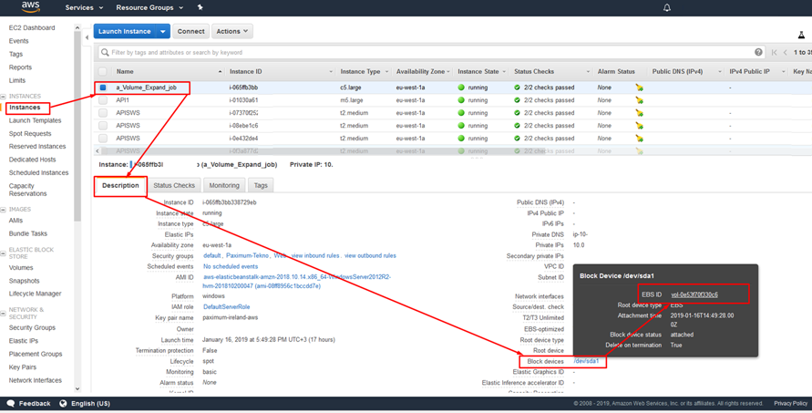Image resolution: width=812 pixels, height=413 pixels.
Task: Open Security Groups in sidebar
Action: pos(32,328)
